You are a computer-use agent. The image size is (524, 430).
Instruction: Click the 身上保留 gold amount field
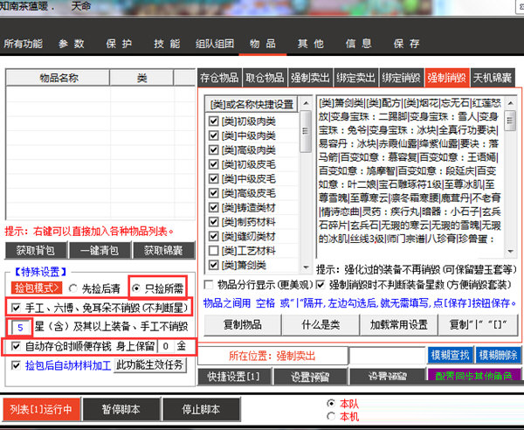pyautogui.click(x=165, y=346)
